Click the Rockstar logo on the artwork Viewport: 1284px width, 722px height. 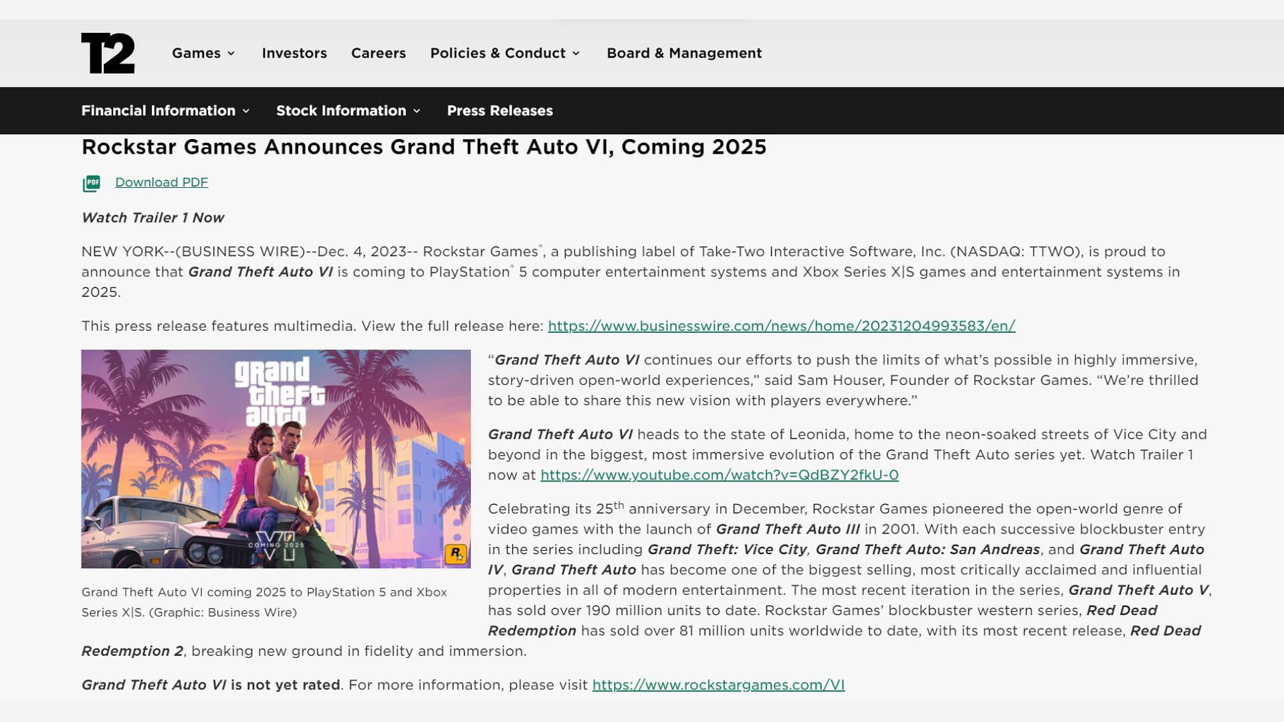pos(455,554)
